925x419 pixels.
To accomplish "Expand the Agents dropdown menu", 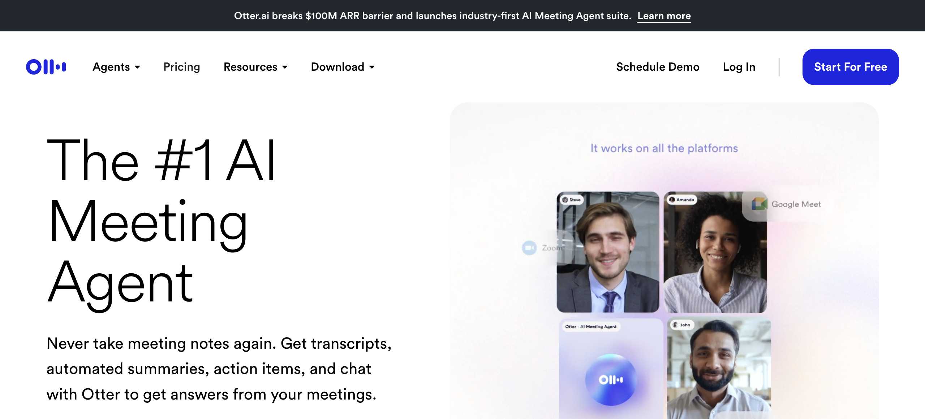I will [116, 67].
